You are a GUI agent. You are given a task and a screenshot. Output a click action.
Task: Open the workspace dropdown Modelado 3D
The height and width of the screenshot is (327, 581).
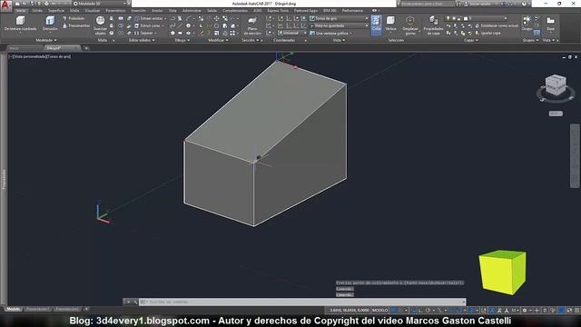point(99,4)
